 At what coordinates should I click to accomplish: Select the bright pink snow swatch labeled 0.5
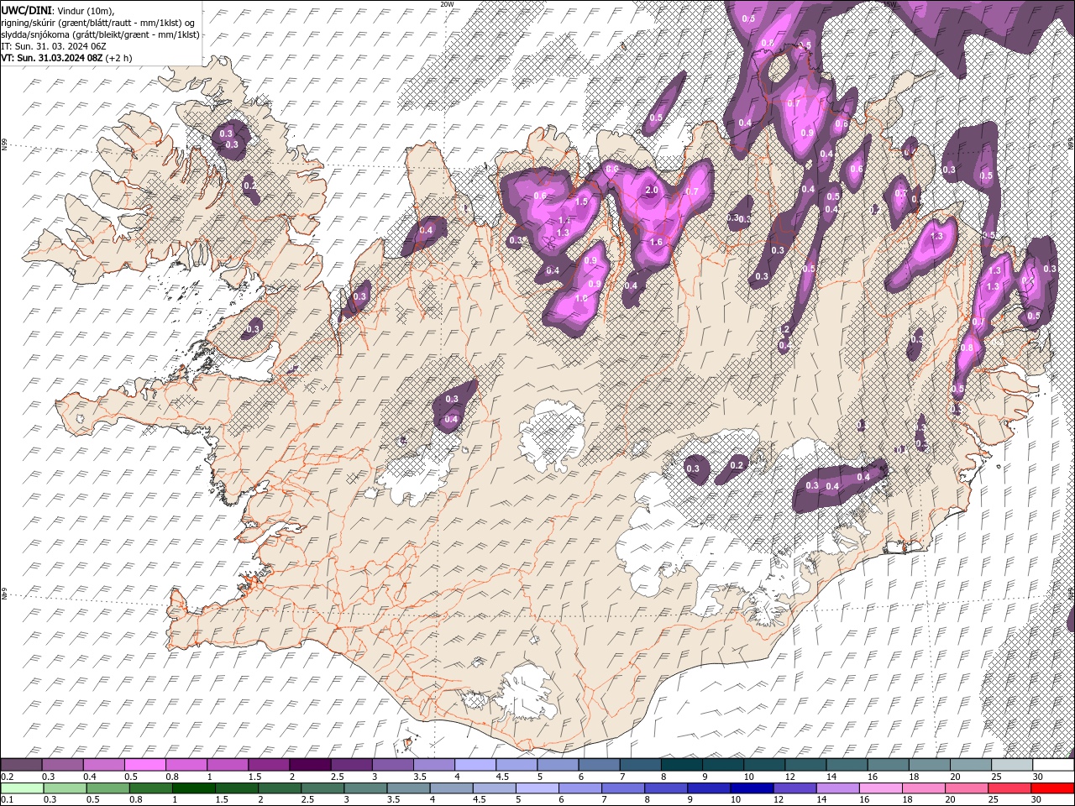pyautogui.click(x=145, y=765)
